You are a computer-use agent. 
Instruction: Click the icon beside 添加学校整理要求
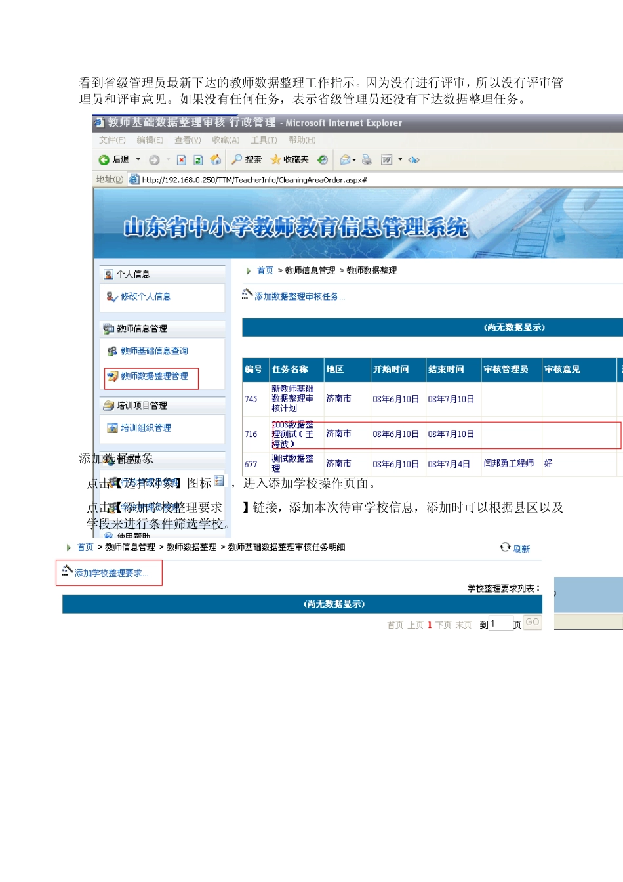pos(67,570)
